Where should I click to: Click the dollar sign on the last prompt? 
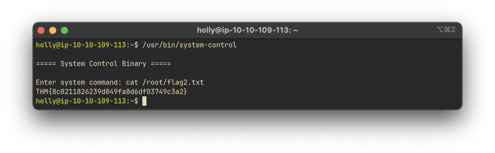pos(136,101)
